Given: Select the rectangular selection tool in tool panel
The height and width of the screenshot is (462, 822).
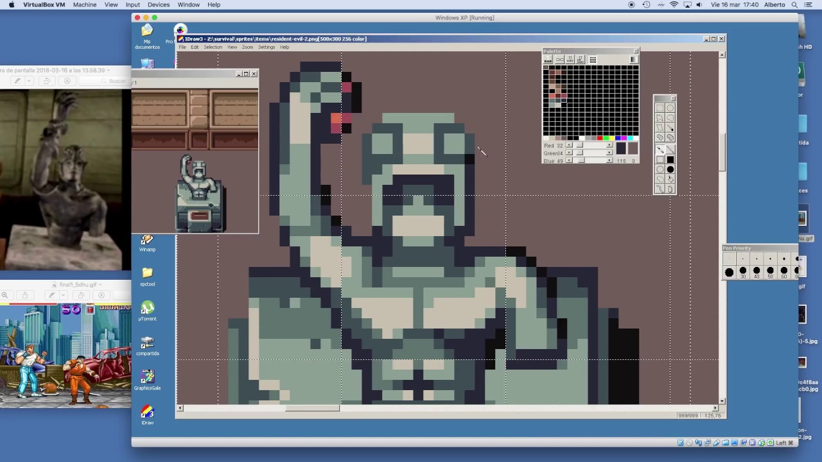Looking at the screenshot, I should click(x=660, y=108).
